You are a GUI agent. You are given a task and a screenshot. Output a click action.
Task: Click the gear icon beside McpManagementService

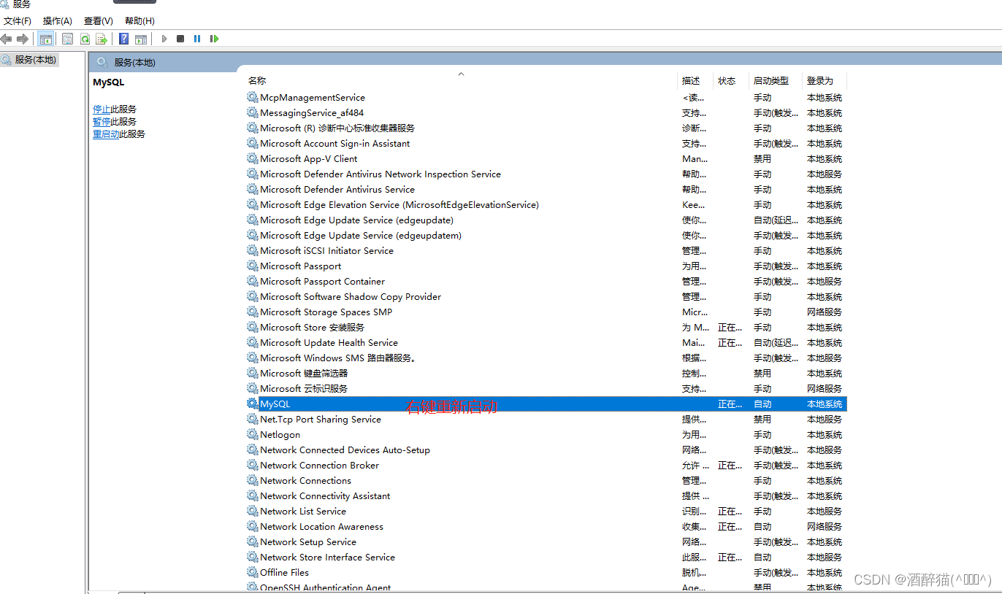pos(253,97)
